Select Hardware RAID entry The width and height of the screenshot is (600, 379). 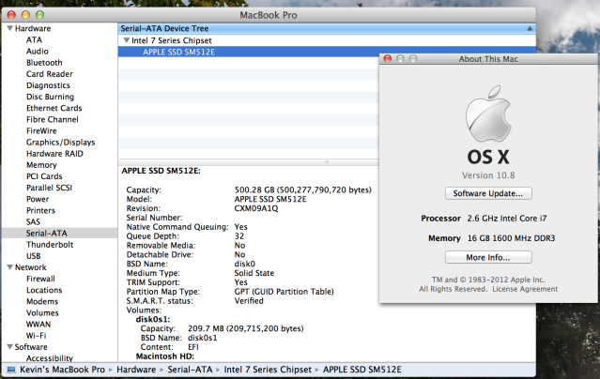point(54,154)
